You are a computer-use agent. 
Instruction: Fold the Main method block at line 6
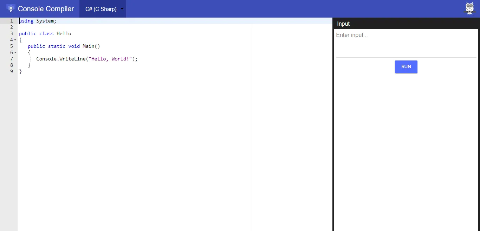tap(15, 53)
